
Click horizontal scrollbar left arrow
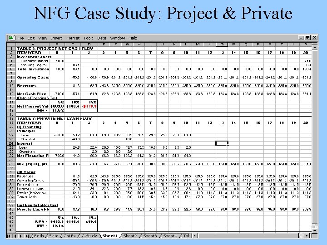pyautogui.click(x=194, y=236)
